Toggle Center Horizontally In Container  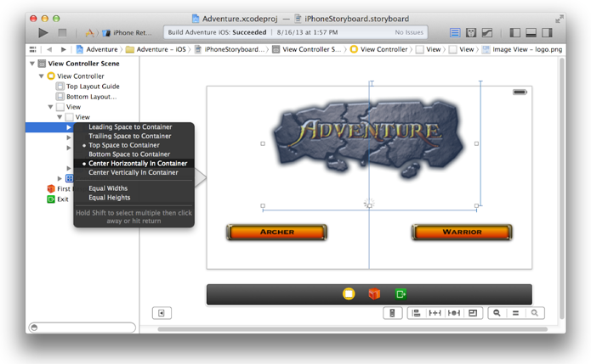click(138, 163)
